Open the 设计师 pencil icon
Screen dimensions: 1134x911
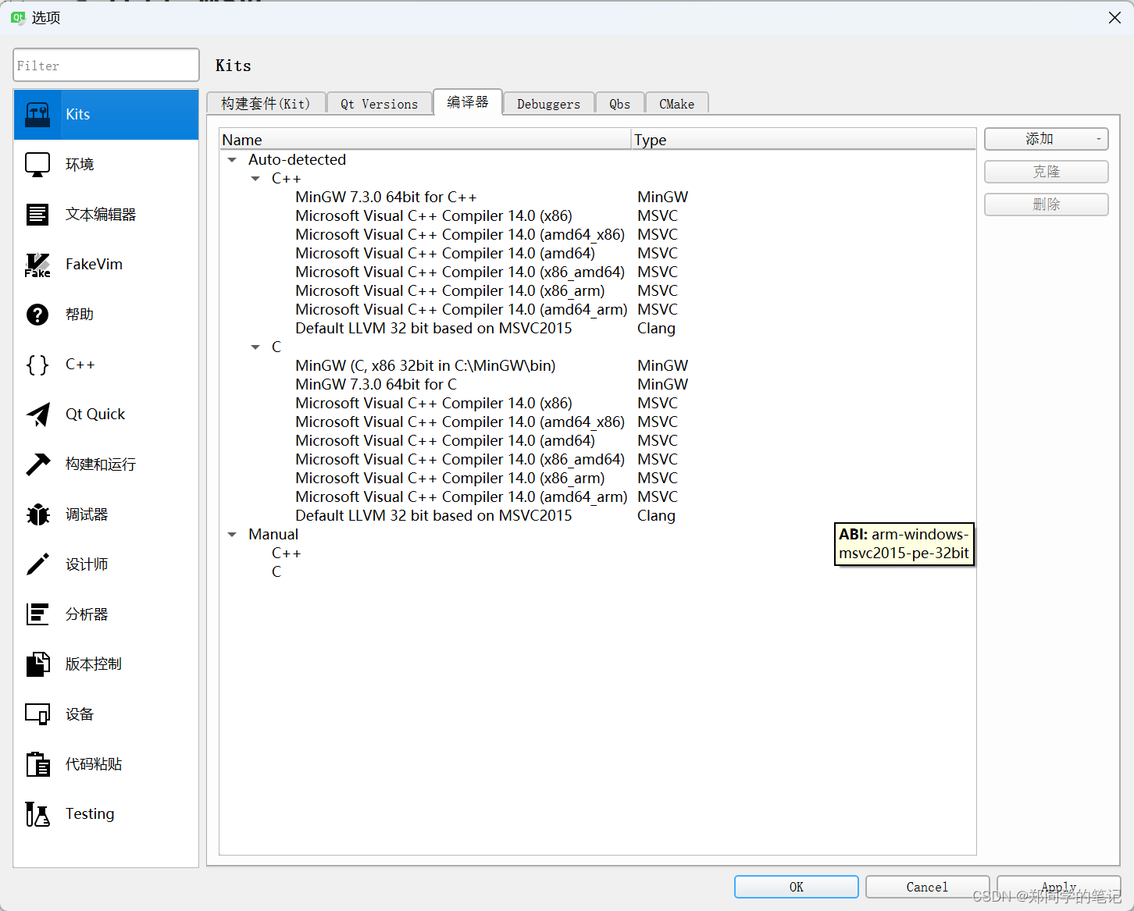(37, 564)
